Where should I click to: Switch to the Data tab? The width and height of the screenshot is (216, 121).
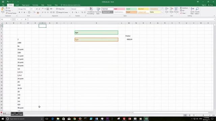pos(43,5)
